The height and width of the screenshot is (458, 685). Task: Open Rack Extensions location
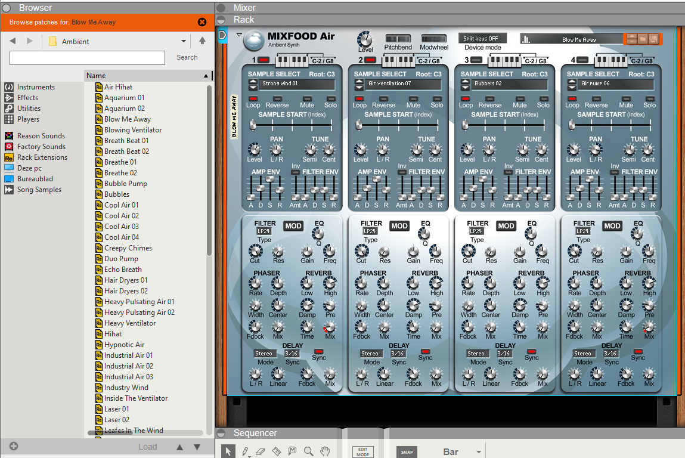click(42, 157)
